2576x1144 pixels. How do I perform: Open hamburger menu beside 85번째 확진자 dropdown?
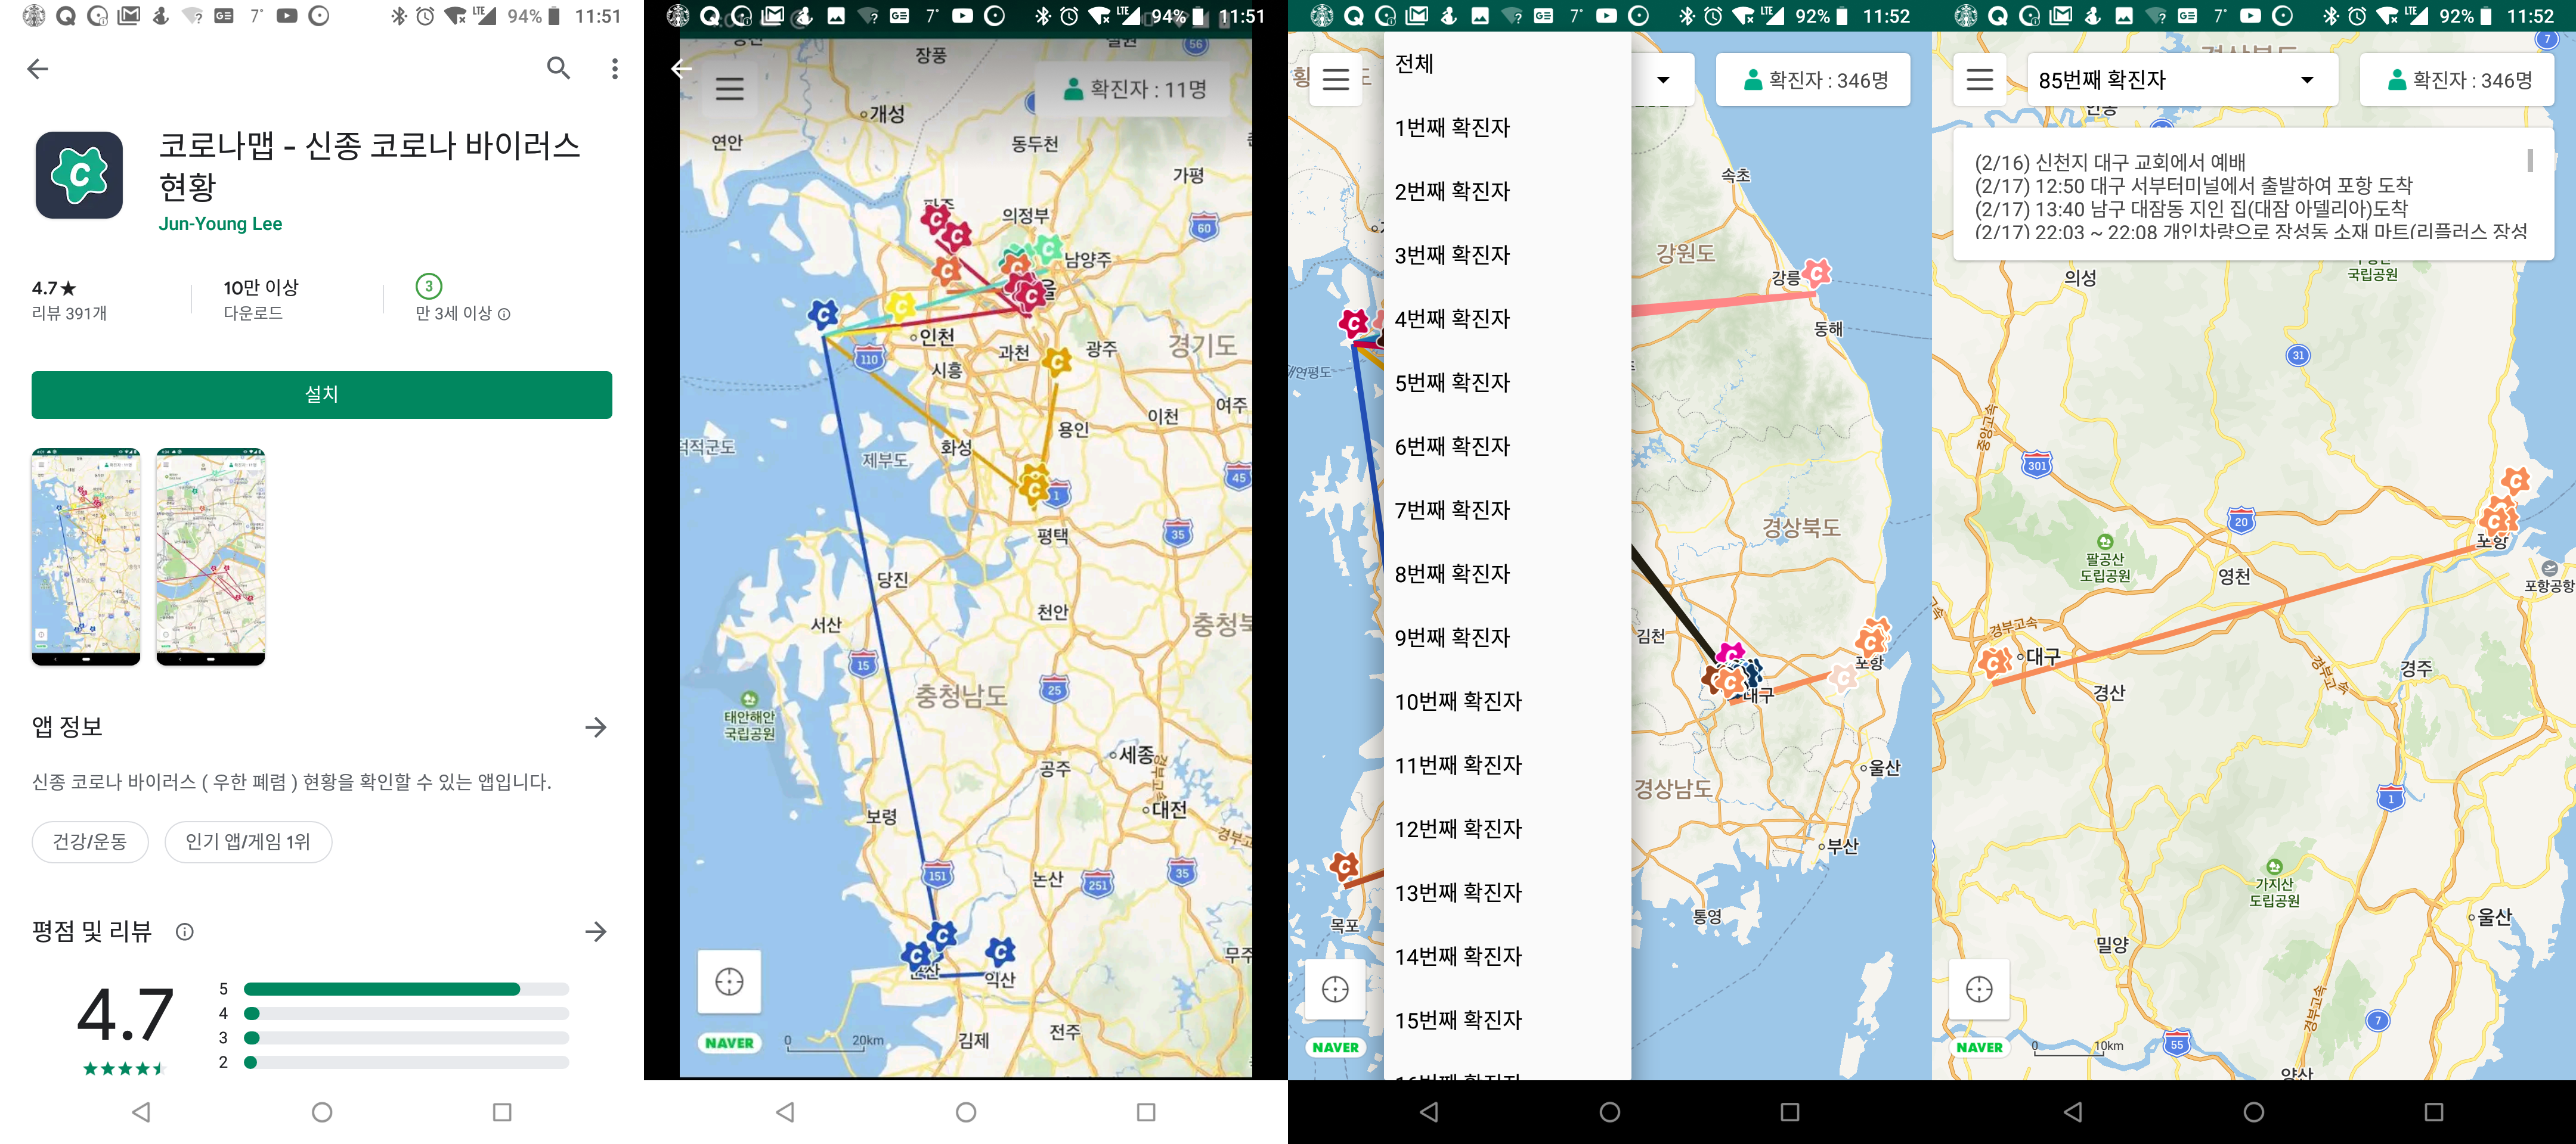tap(1979, 80)
